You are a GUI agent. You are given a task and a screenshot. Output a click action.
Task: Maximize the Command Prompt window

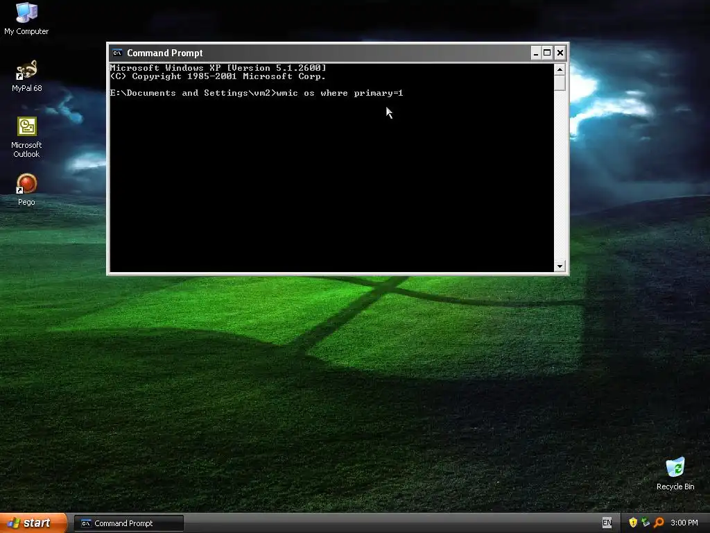(547, 53)
